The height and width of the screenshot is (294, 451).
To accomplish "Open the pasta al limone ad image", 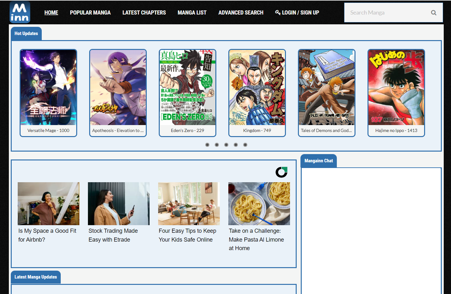I will click(x=259, y=204).
